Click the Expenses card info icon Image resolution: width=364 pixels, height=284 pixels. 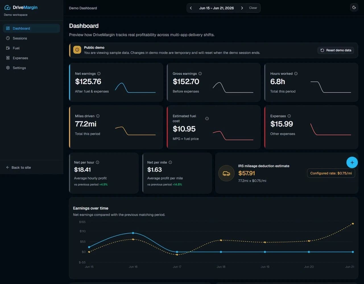point(289,116)
